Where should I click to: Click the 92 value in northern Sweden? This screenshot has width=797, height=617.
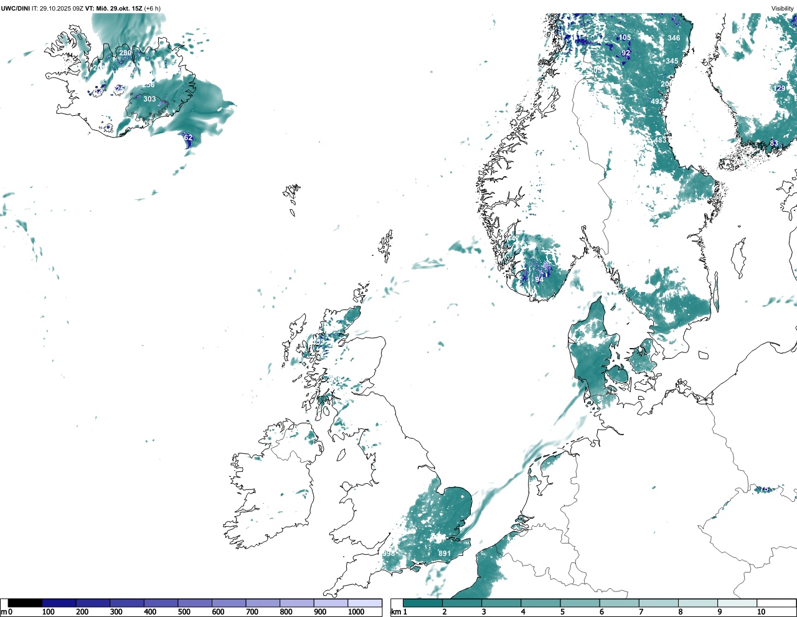point(626,54)
